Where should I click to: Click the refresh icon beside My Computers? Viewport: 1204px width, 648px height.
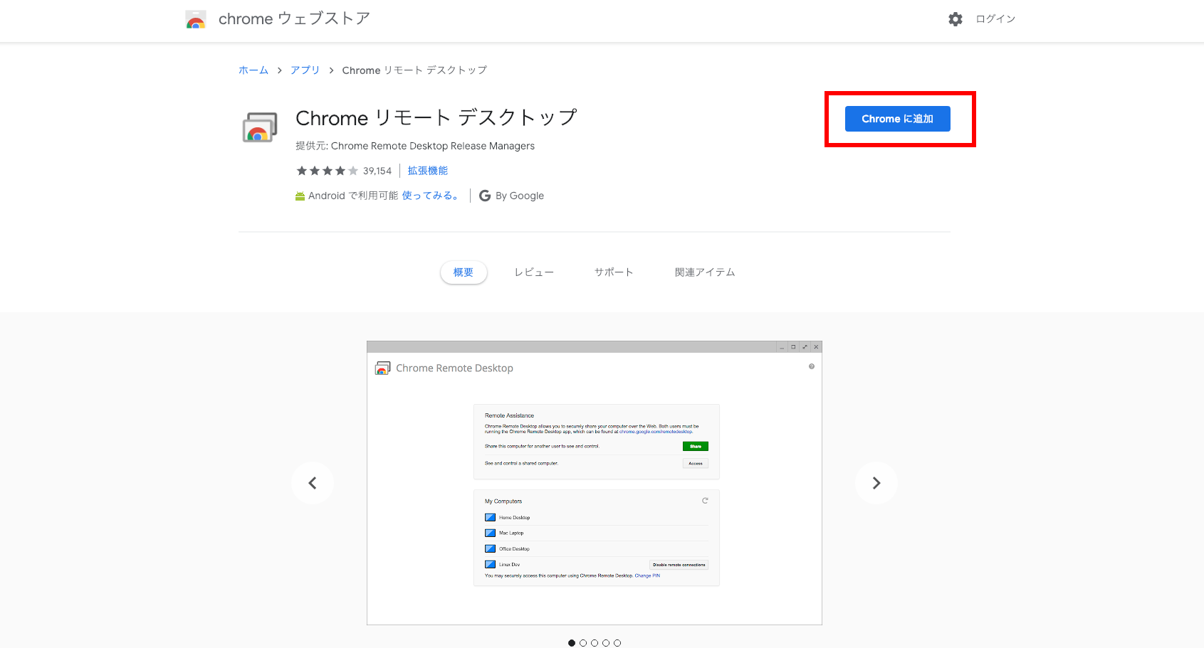point(705,501)
